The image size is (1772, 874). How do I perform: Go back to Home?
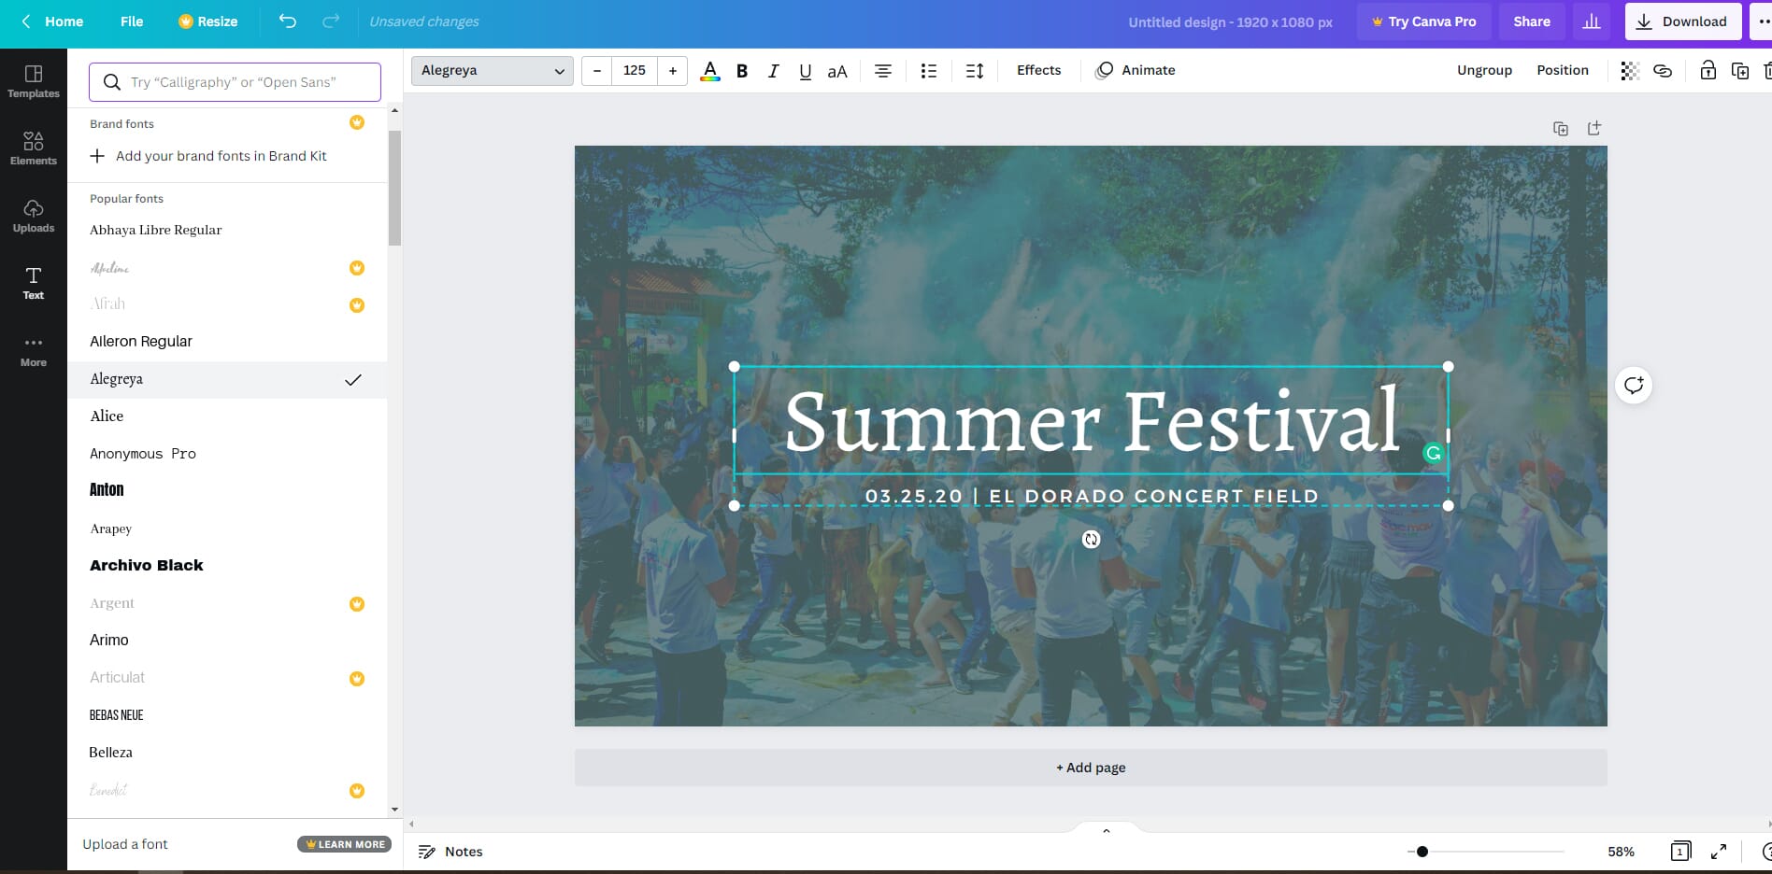(52, 21)
